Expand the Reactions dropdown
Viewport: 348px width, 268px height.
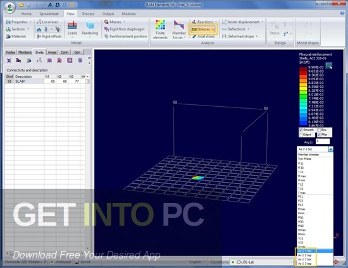[x=216, y=22]
